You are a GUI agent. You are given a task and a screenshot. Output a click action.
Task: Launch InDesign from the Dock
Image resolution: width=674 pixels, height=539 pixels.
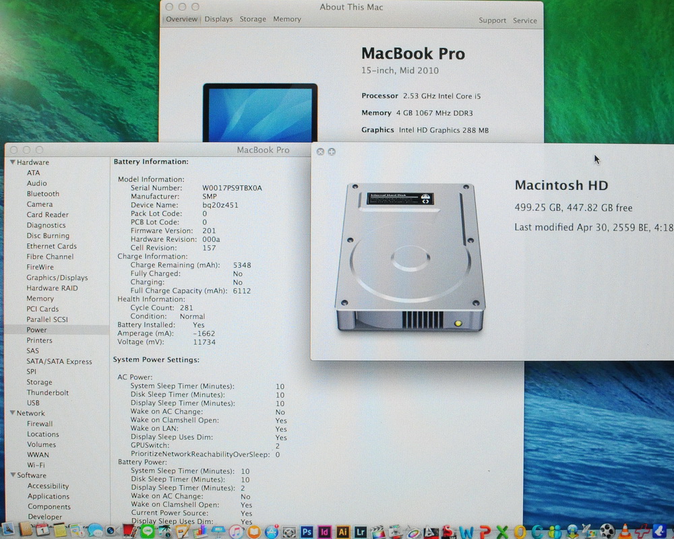[x=325, y=532]
